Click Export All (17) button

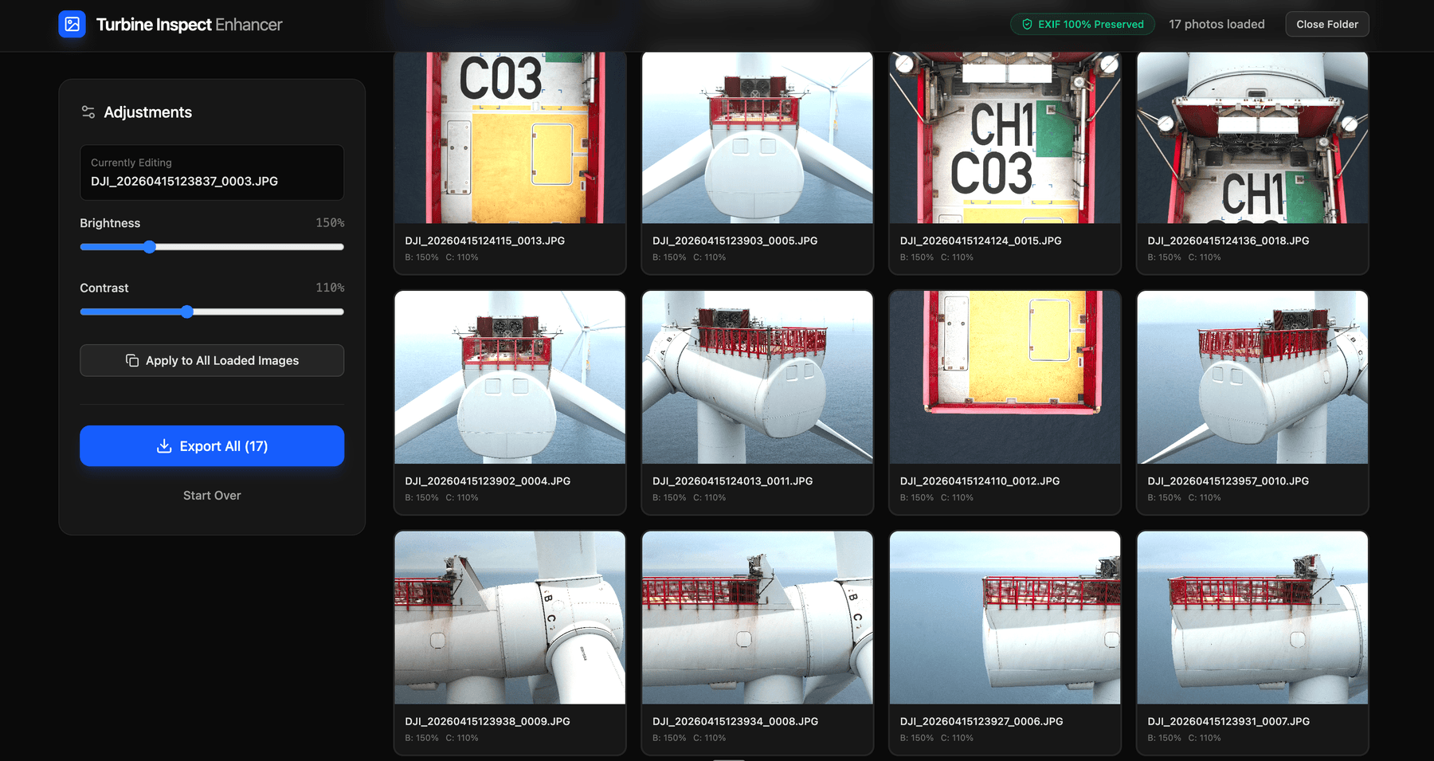212,446
